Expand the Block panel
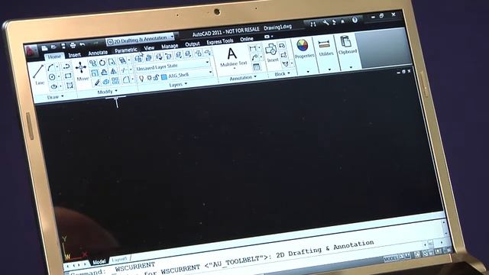This screenshot has height=275, width=489. [x=282, y=74]
